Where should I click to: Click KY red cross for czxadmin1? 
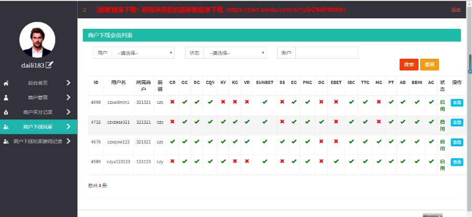point(223,102)
